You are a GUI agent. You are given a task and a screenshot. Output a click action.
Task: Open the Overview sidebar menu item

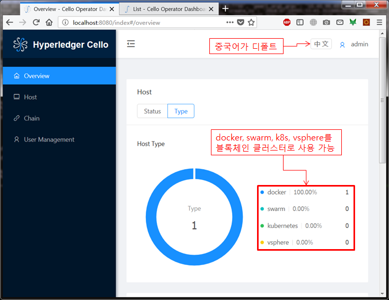(59, 76)
